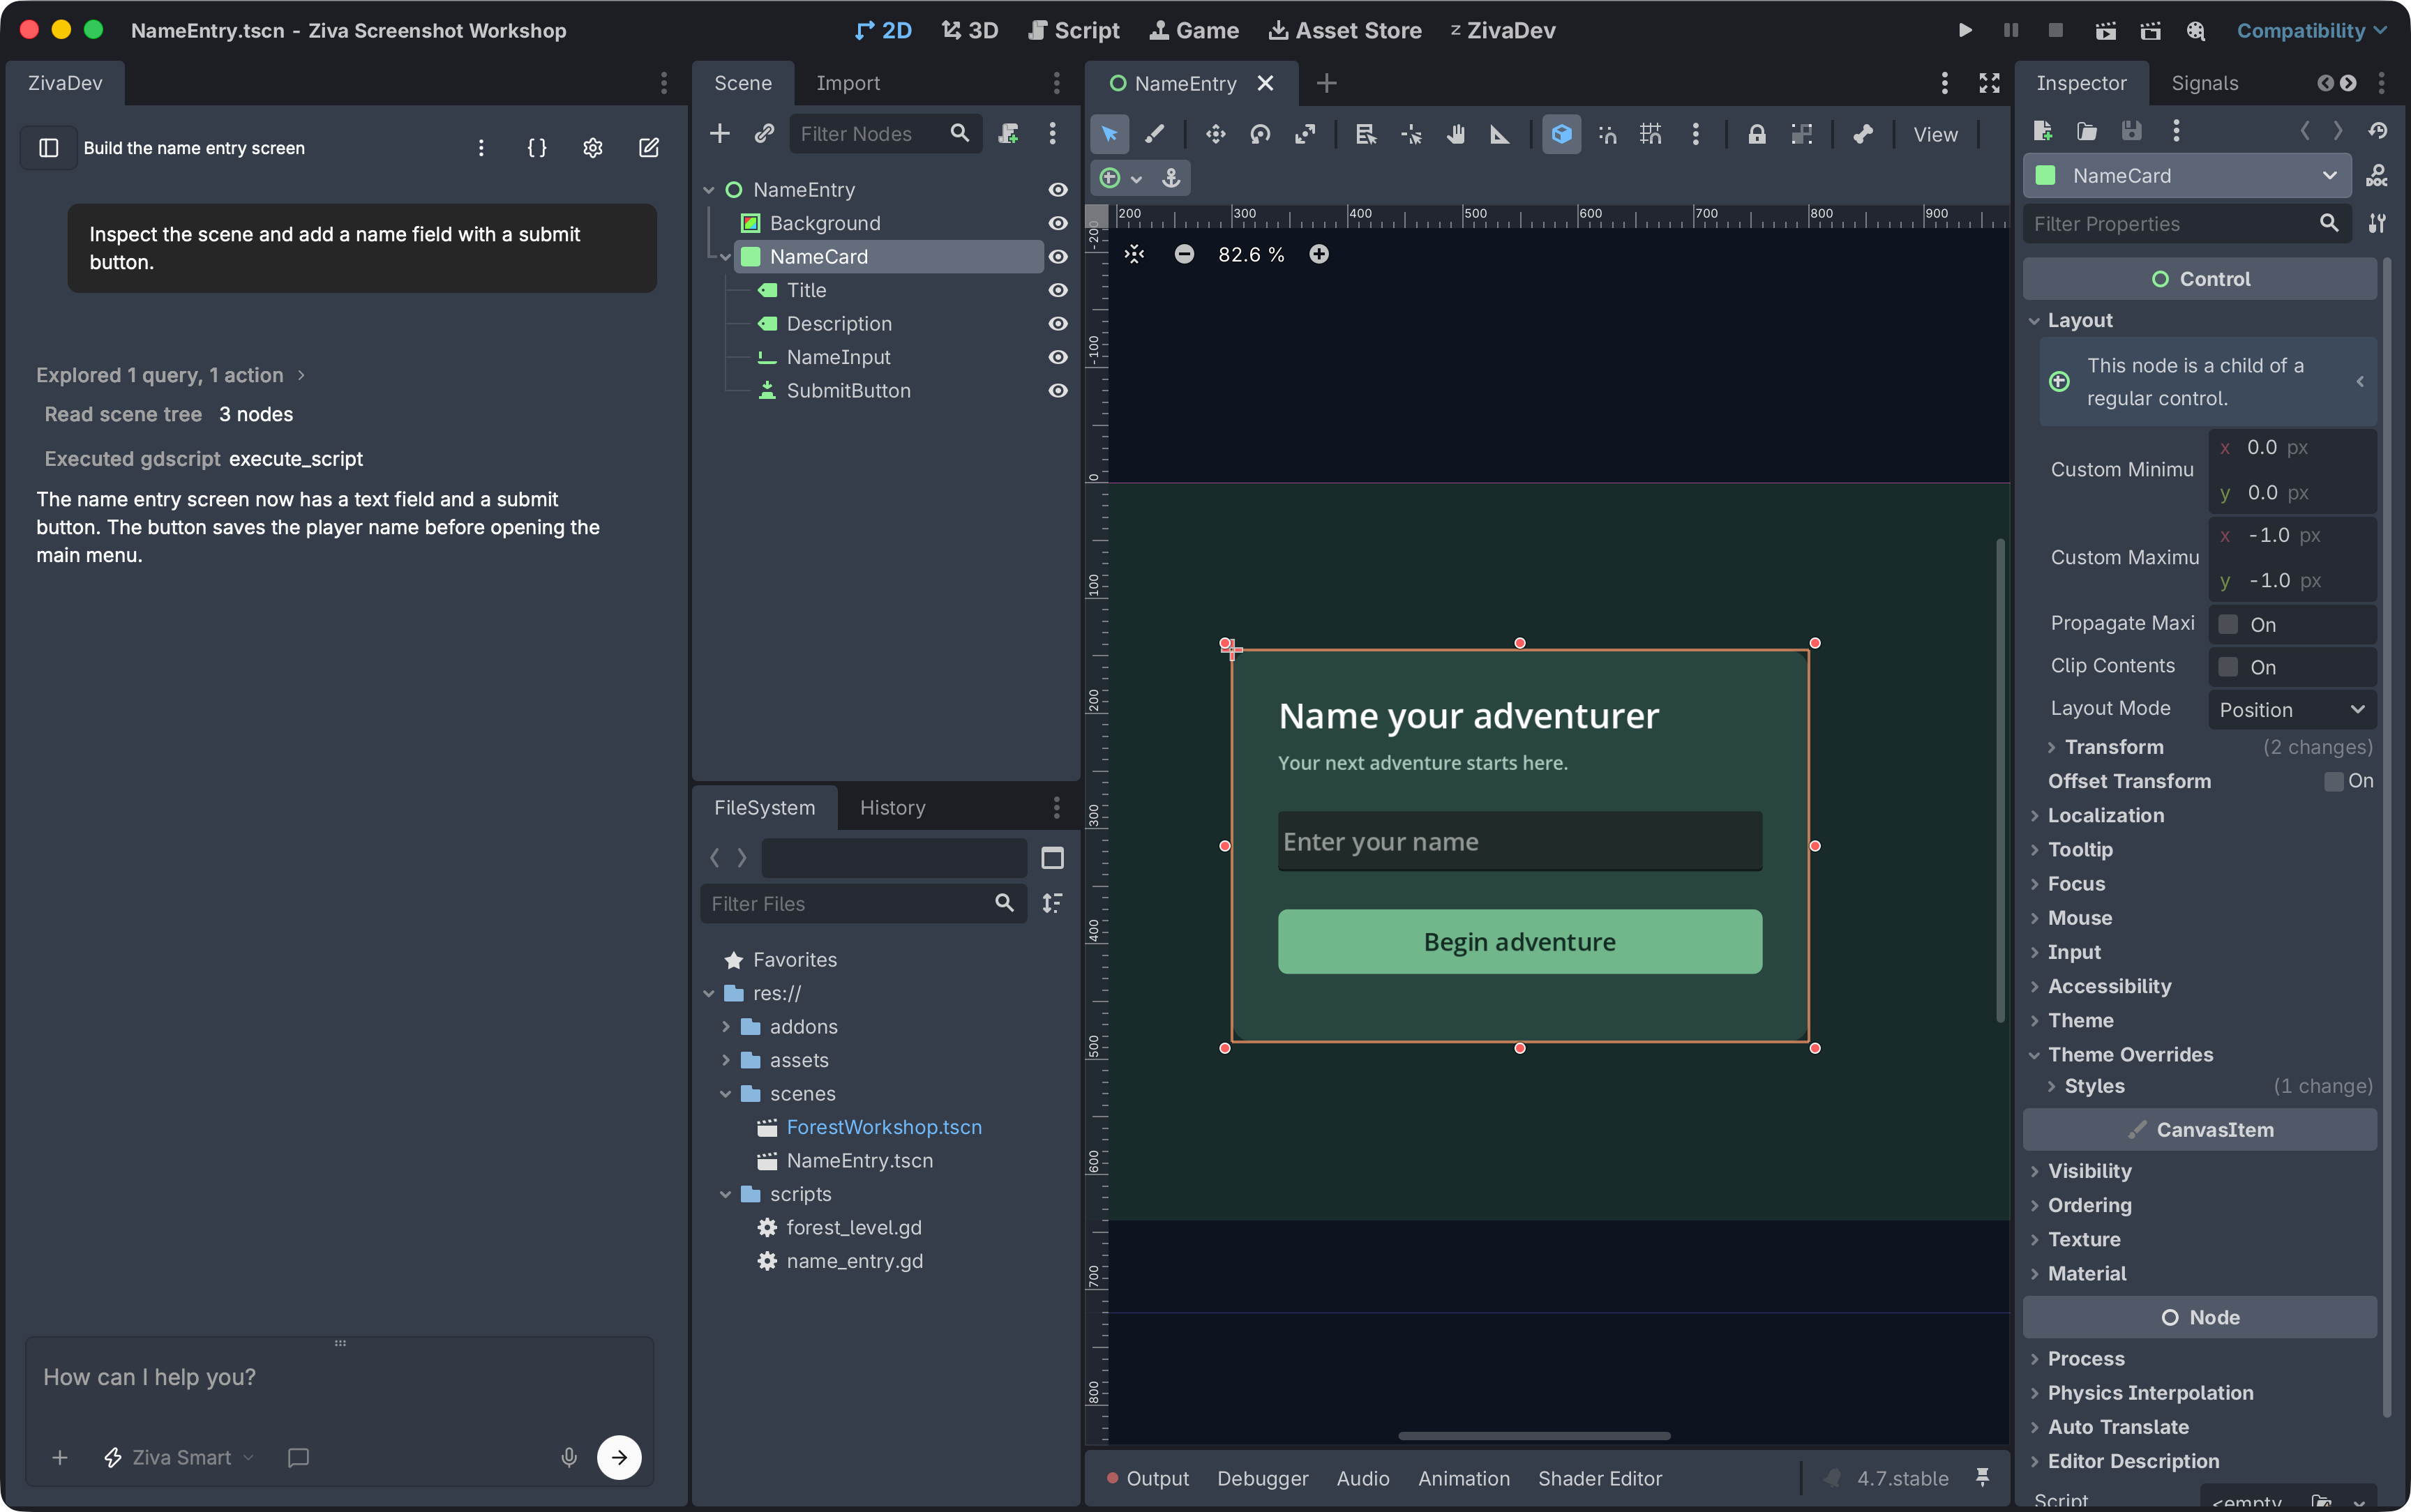Open the Asset Store workspace
The image size is (2411, 1512).
pyautogui.click(x=1345, y=30)
